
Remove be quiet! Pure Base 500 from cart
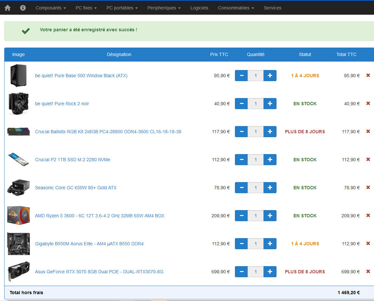click(368, 75)
